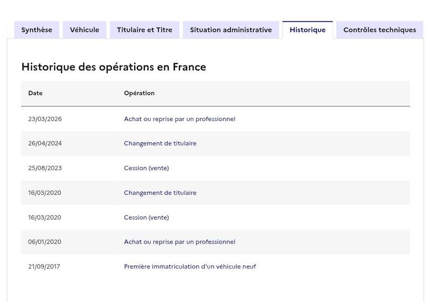Go to the Contrôles techniques tab
431x302 pixels.
[380, 30]
